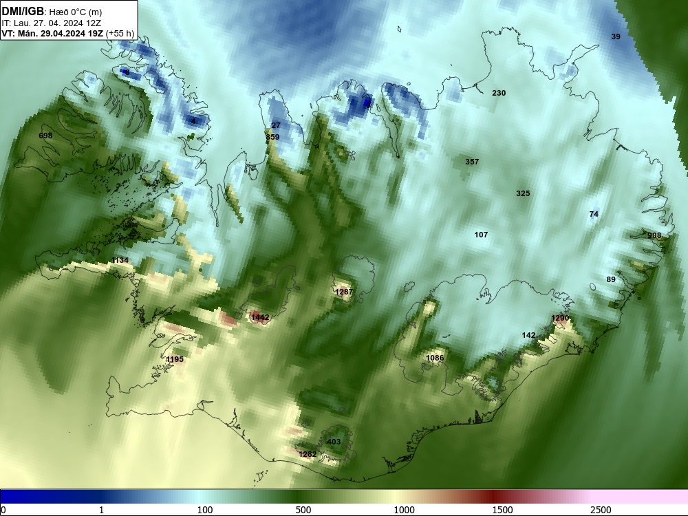Click the map value label 1195
Viewport: 688px width, 516px height.
(175, 359)
